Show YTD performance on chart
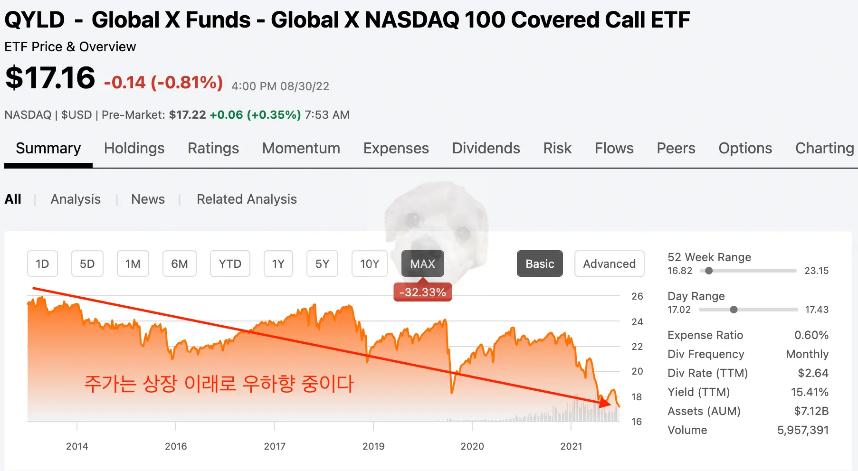 coord(230,264)
